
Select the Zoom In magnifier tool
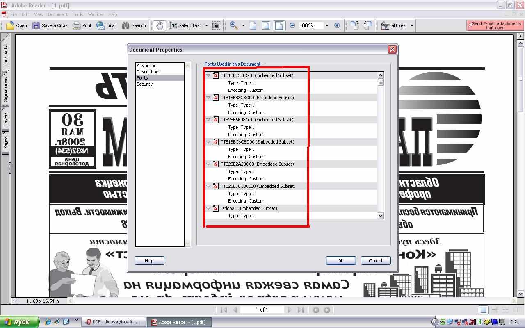pos(233,25)
